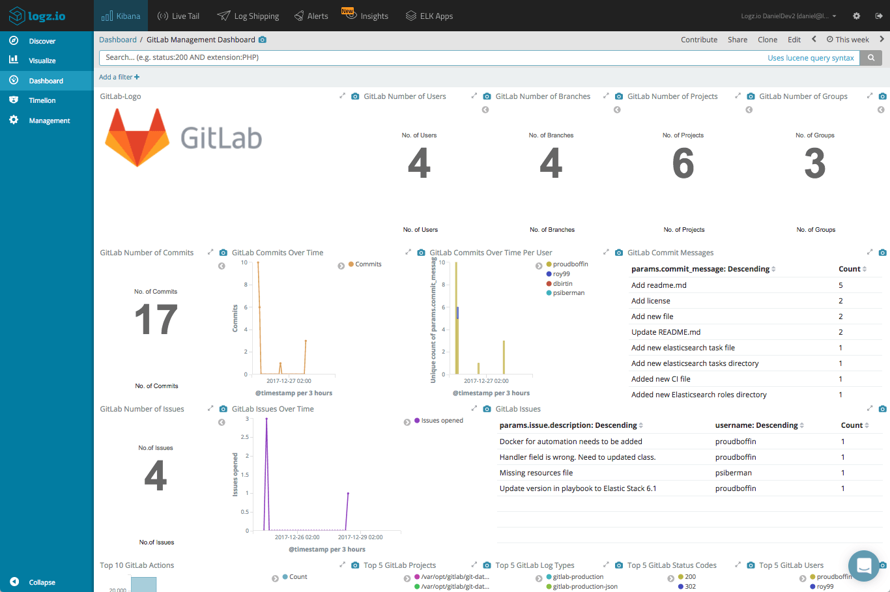Click the Edit button on the dashboard

coord(794,39)
